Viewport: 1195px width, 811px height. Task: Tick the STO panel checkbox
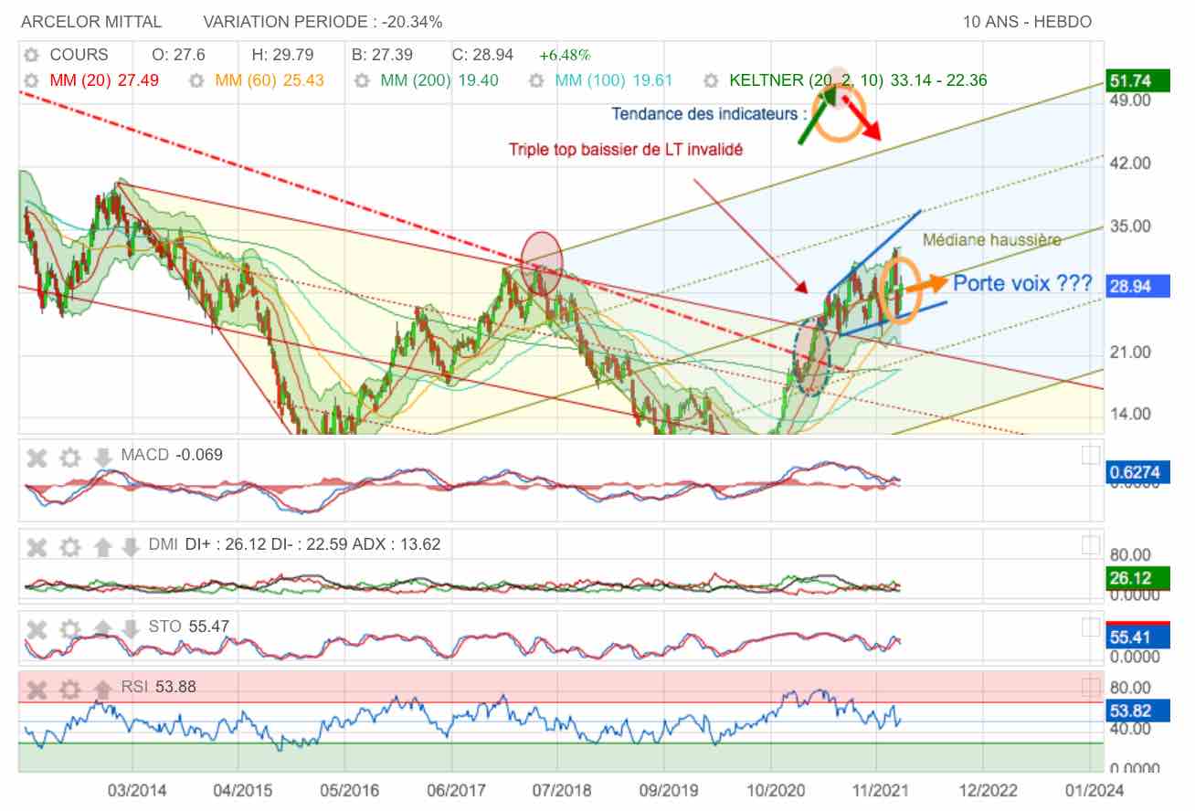click(1091, 627)
